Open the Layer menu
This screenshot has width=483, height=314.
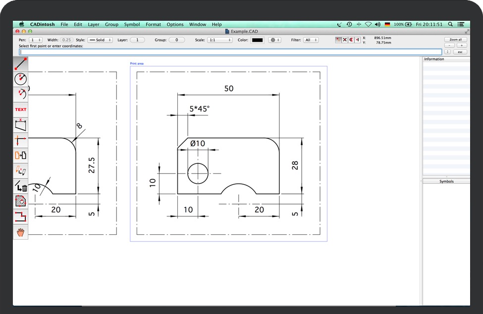(x=94, y=24)
